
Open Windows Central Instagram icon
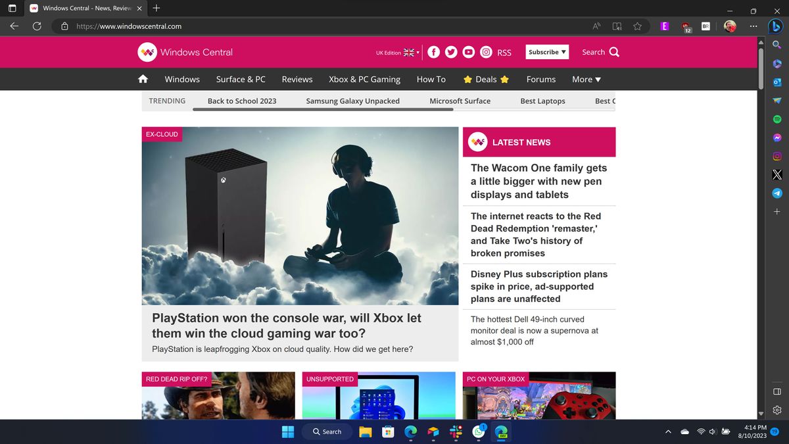point(486,52)
